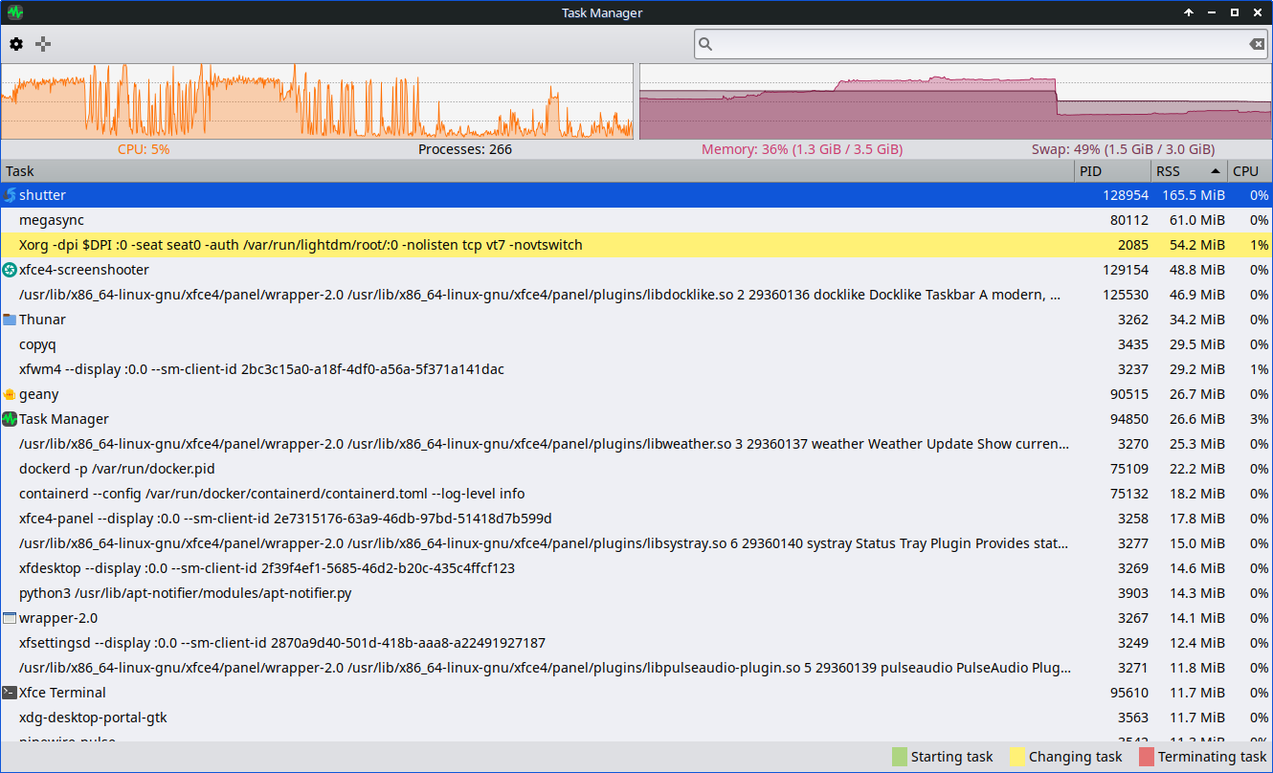Select the wrapper-2.0 process row
The height and width of the screenshot is (773, 1273).
tap(636, 618)
